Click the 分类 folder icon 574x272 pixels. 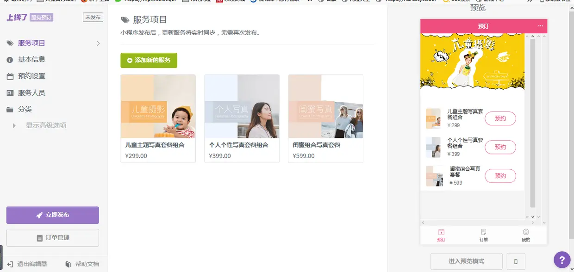click(10, 109)
